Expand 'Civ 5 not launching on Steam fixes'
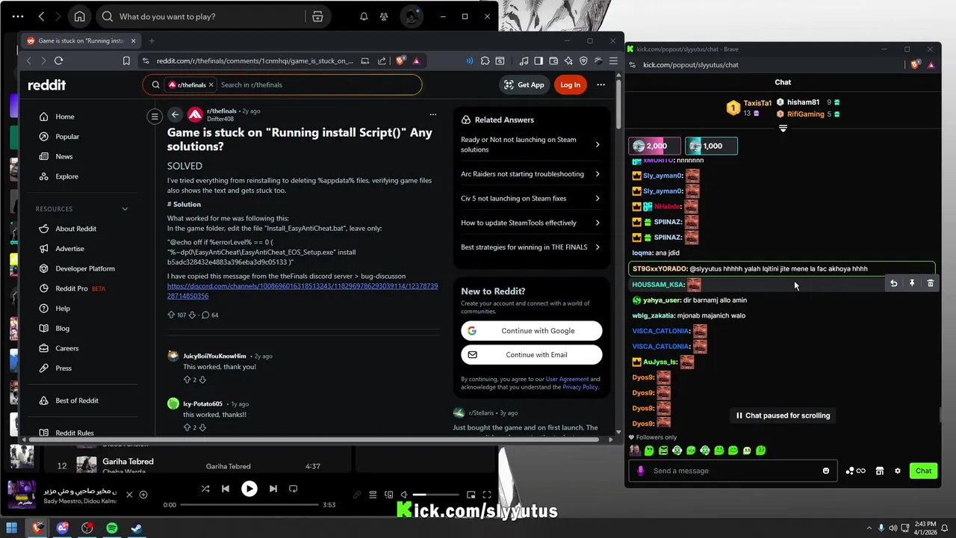The image size is (956, 538). (531, 199)
